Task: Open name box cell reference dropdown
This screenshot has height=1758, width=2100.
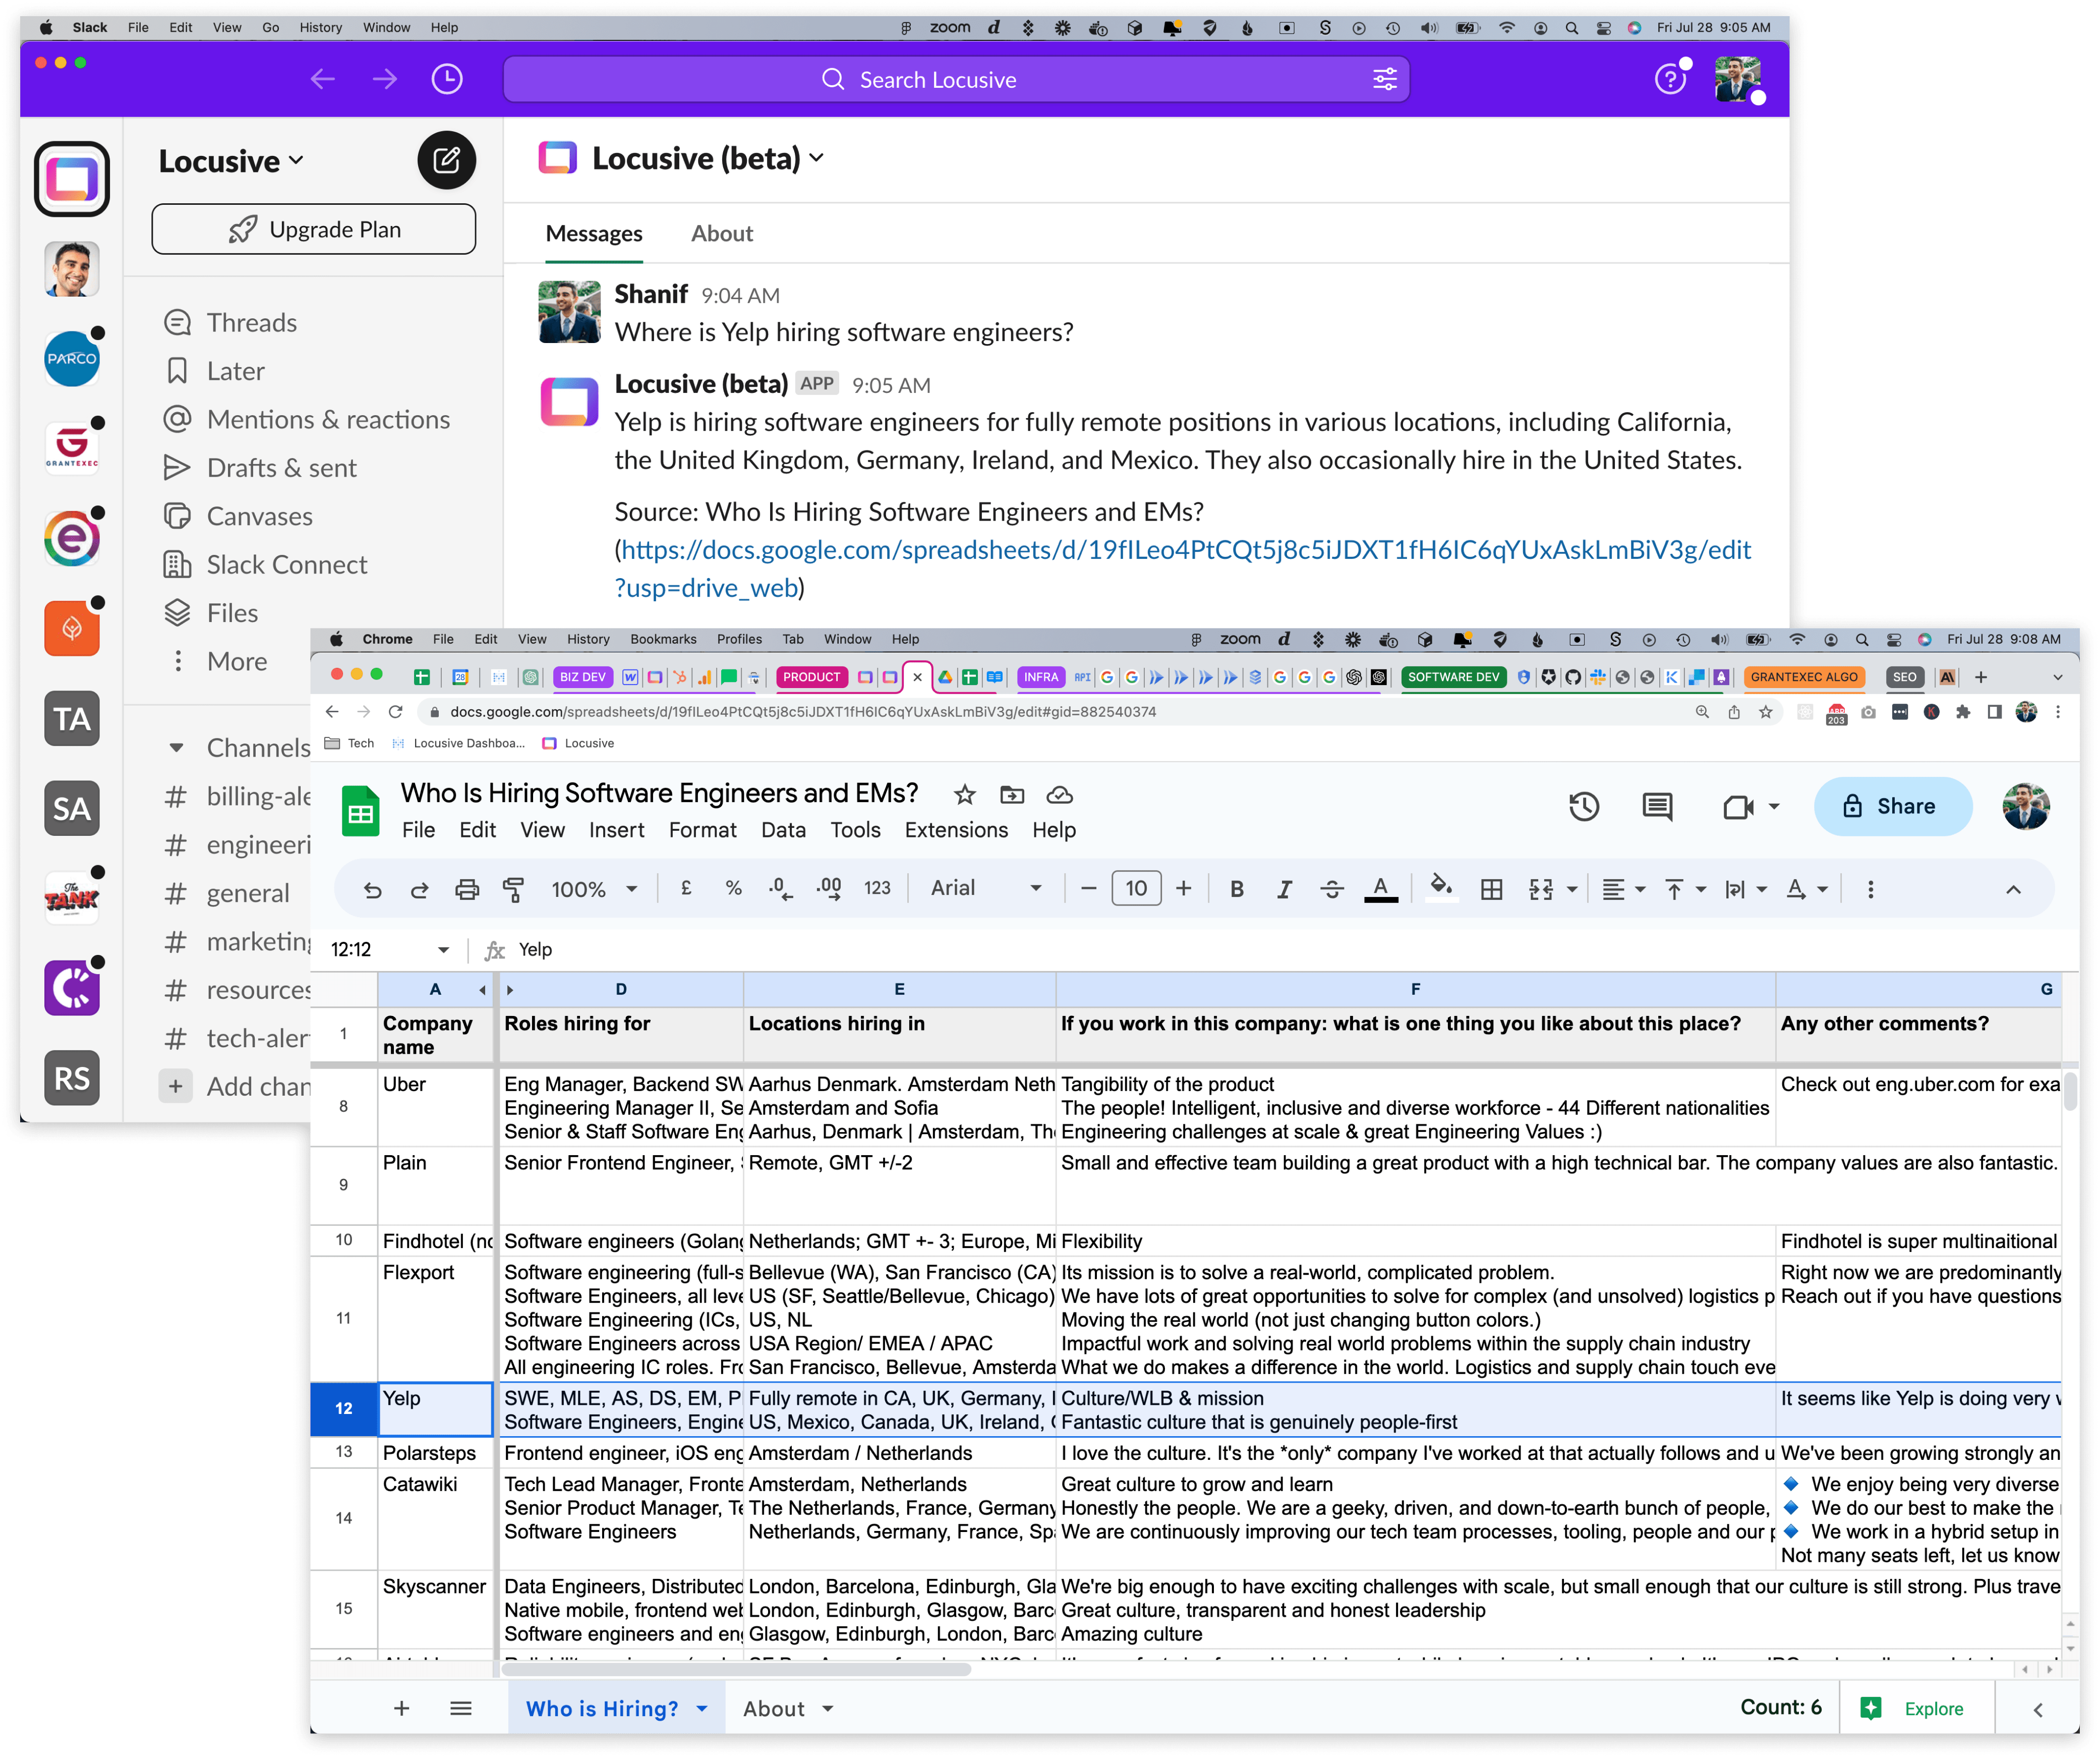Action: pyautogui.click(x=443, y=949)
